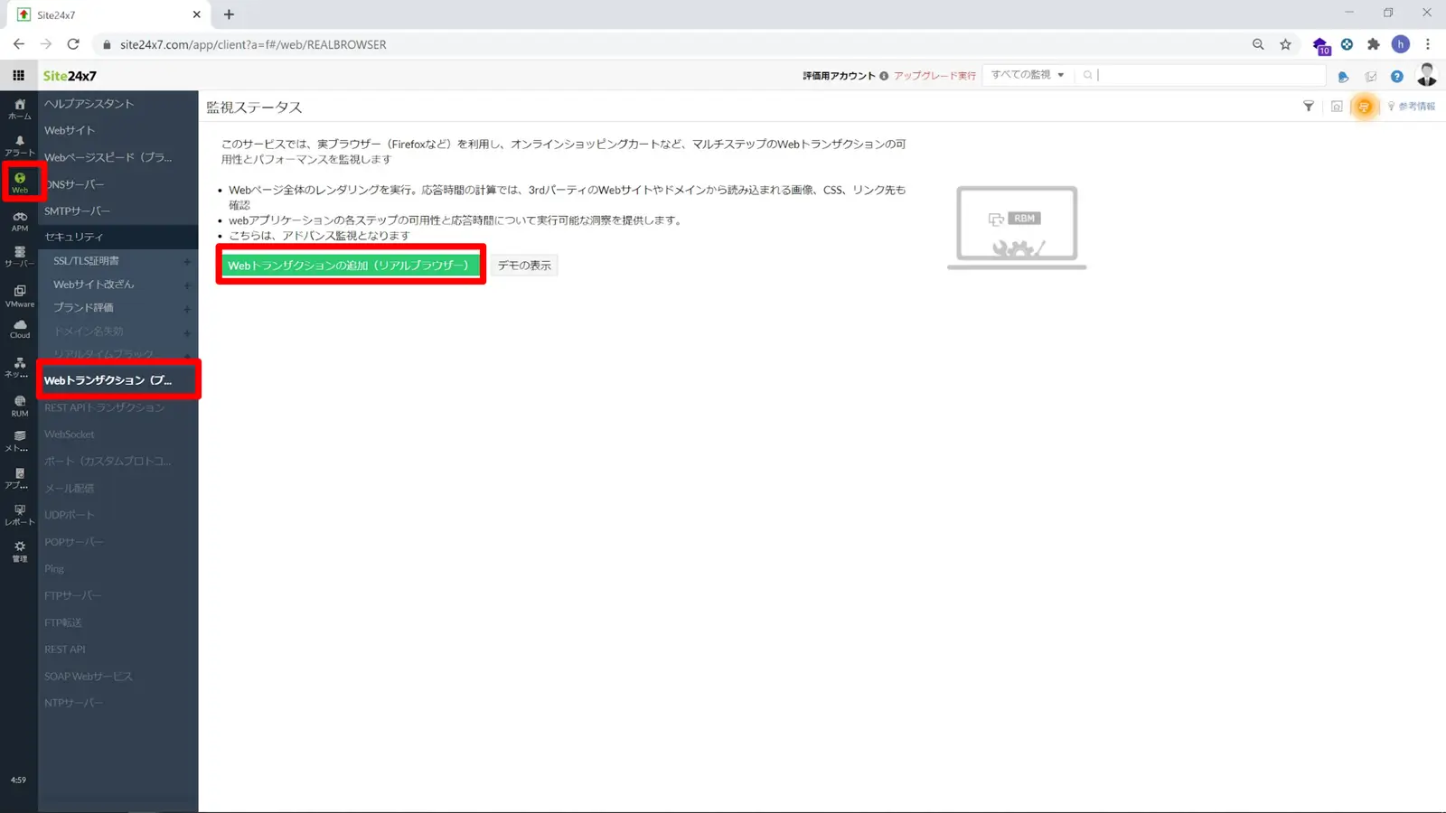Open the Cloud sidebar icon

tap(19, 329)
